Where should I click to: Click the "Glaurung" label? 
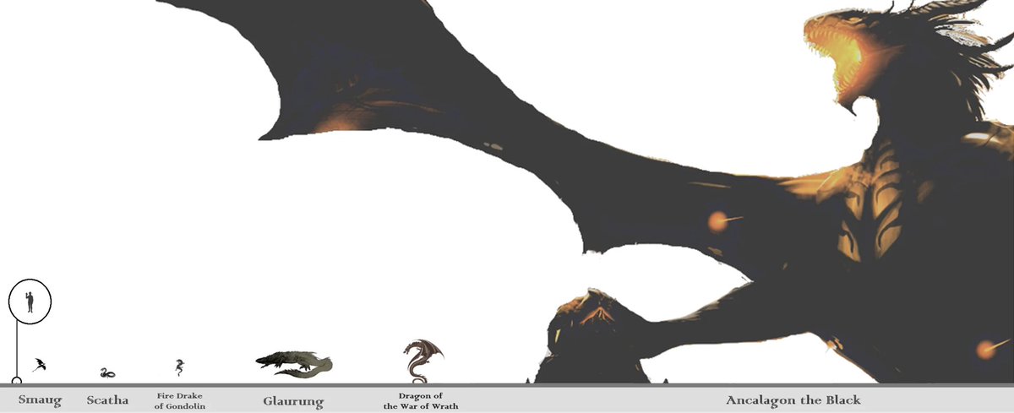(293, 401)
